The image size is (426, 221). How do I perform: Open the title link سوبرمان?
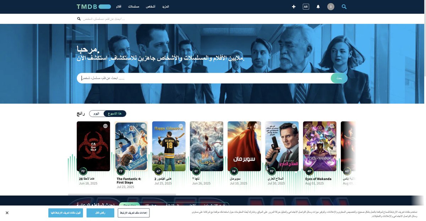(x=235, y=179)
